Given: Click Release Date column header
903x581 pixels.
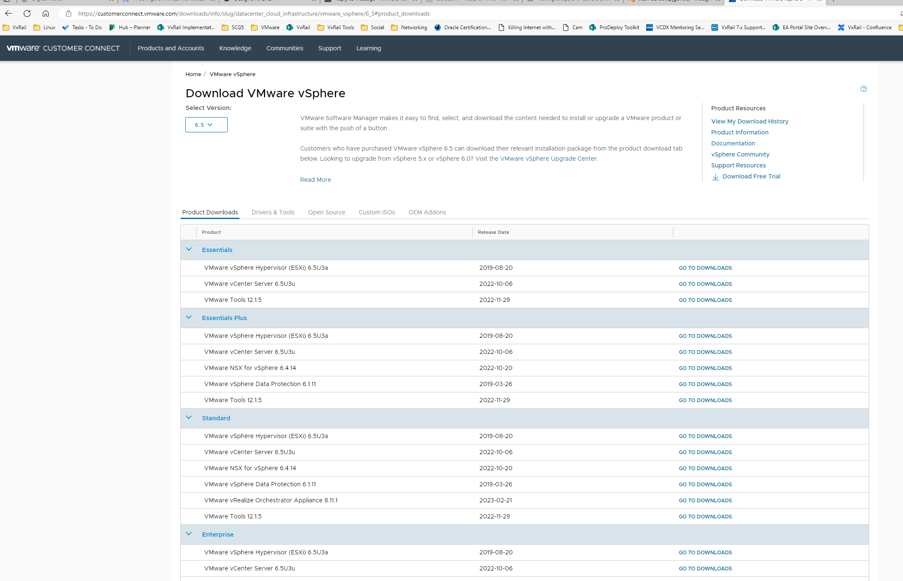Looking at the screenshot, I should point(493,232).
